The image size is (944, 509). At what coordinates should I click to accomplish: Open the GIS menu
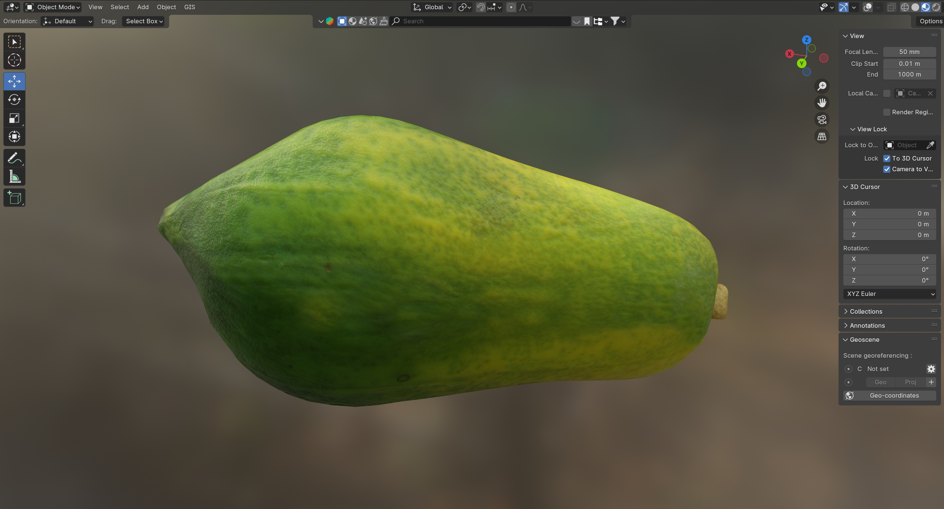click(189, 7)
